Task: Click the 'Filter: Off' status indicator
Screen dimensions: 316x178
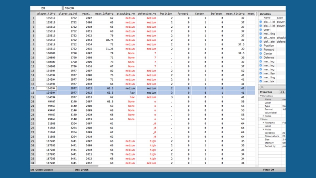Action: point(269,170)
